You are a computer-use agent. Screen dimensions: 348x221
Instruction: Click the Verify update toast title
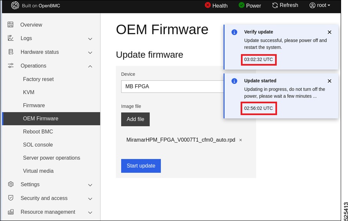259,32
